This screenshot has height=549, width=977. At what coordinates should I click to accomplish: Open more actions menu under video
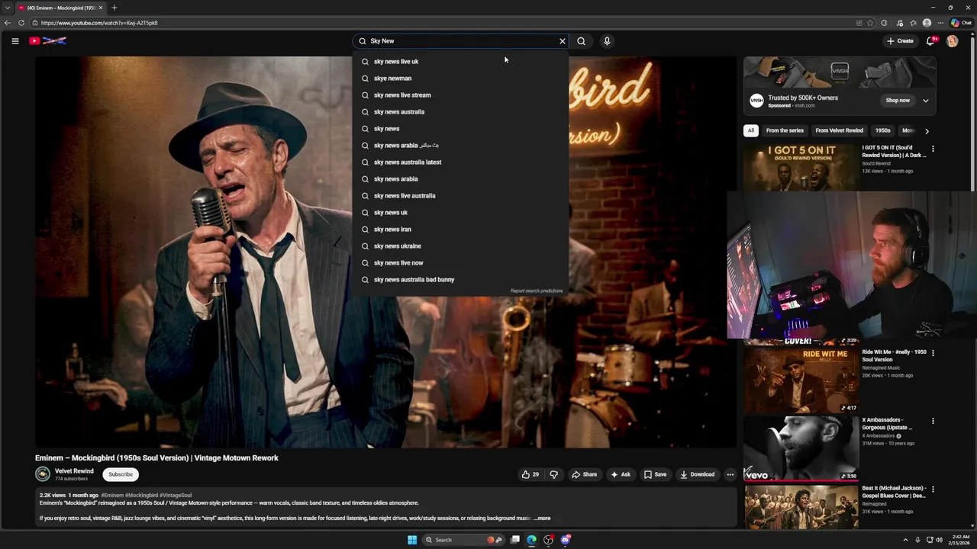coord(730,474)
